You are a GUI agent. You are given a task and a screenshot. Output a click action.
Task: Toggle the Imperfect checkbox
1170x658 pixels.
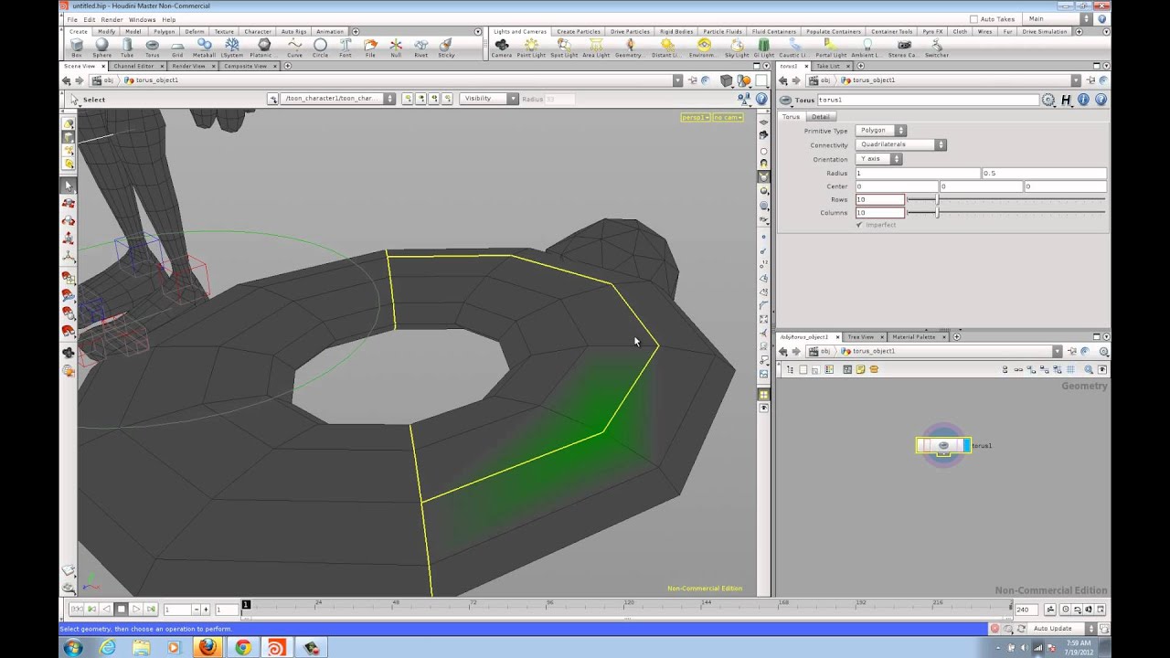click(859, 225)
